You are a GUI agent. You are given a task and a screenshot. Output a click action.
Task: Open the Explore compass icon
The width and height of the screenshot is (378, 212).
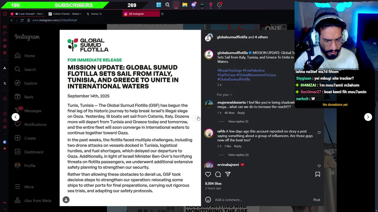coord(17,83)
